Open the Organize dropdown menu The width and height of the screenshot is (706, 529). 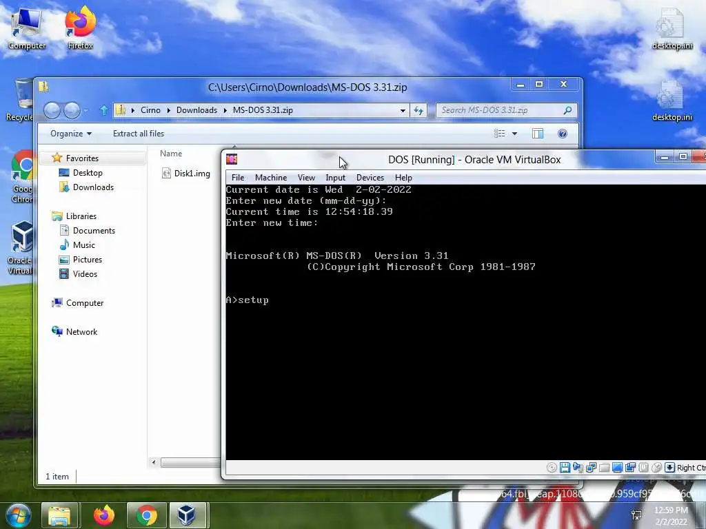pos(71,134)
